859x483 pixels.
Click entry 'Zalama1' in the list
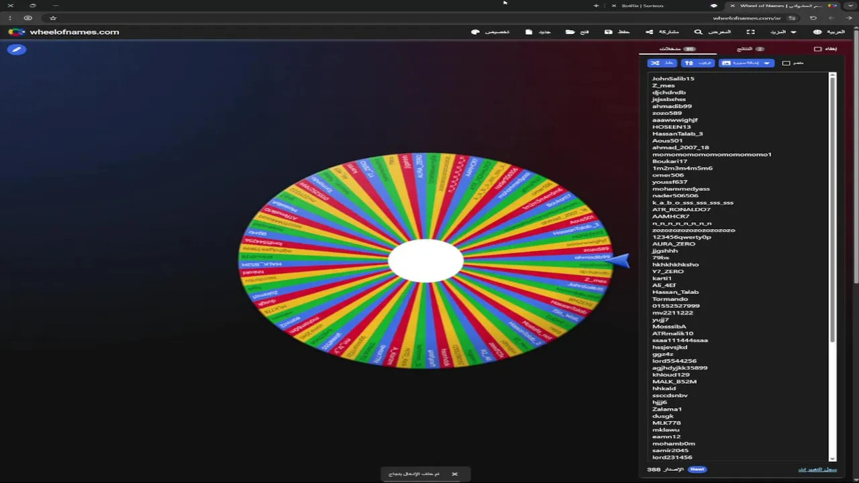pos(667,409)
